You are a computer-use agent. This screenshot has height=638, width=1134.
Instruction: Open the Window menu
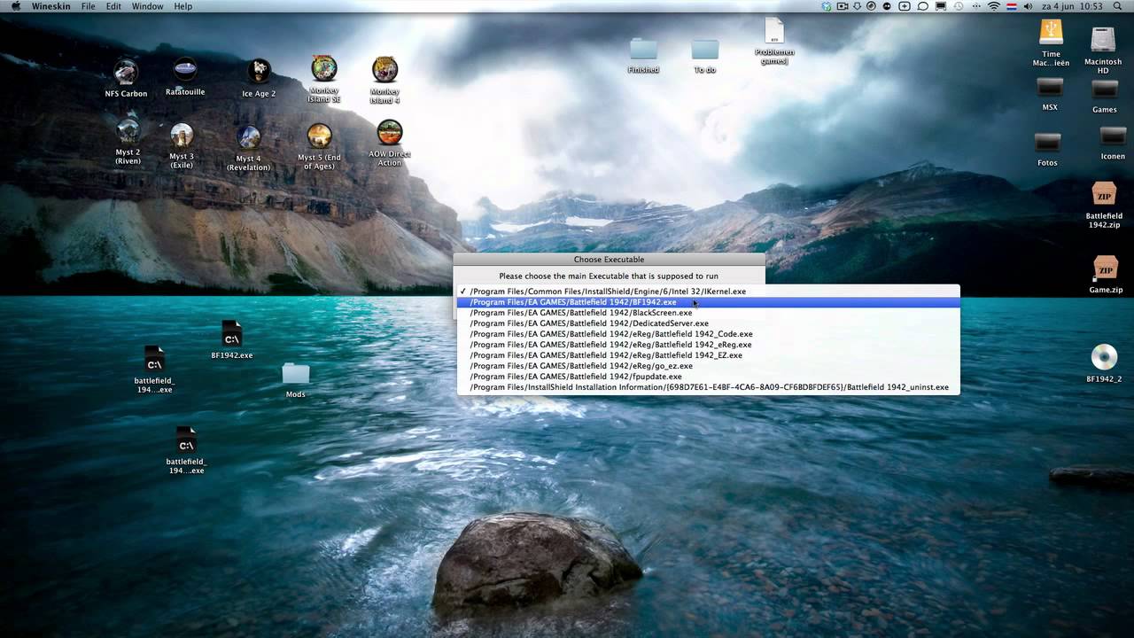pyautogui.click(x=147, y=6)
